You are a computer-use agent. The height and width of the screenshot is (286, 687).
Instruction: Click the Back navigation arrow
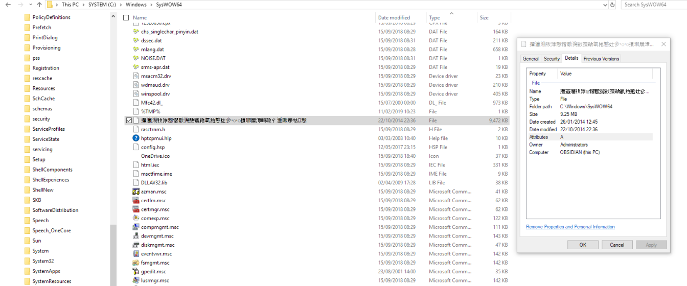[x=8, y=5]
